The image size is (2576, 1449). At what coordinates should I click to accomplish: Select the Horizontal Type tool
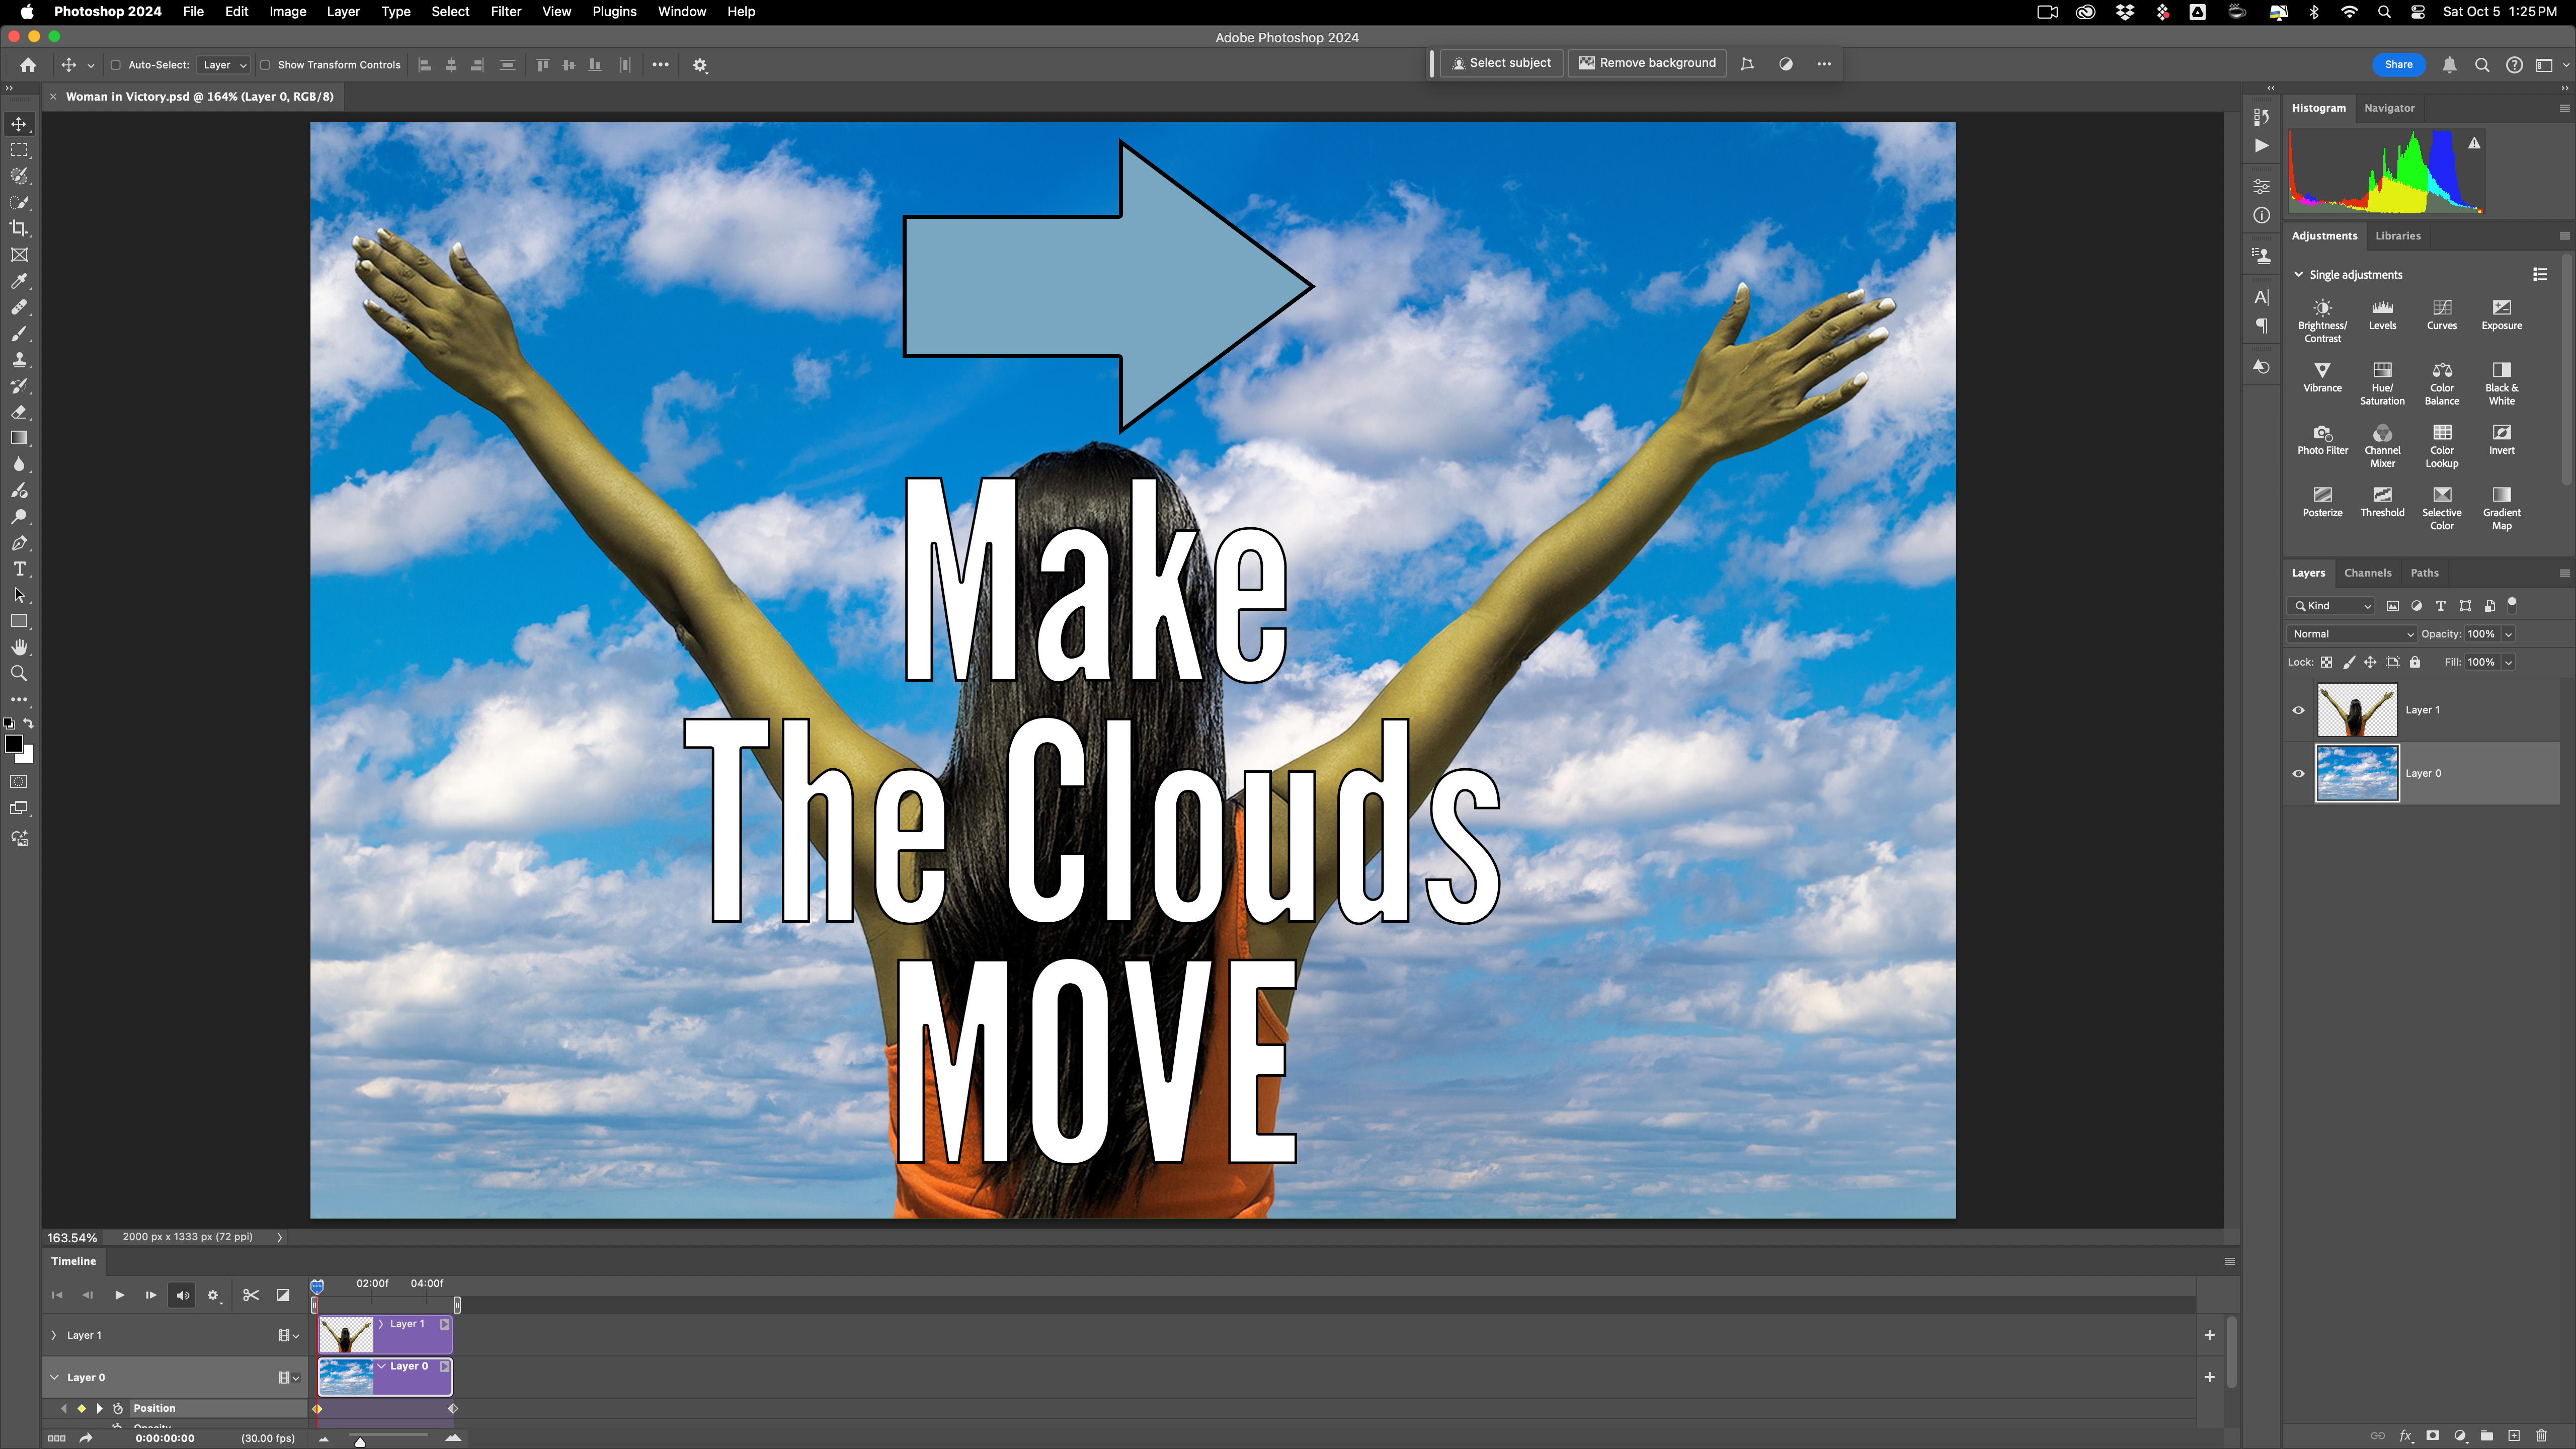tap(19, 569)
